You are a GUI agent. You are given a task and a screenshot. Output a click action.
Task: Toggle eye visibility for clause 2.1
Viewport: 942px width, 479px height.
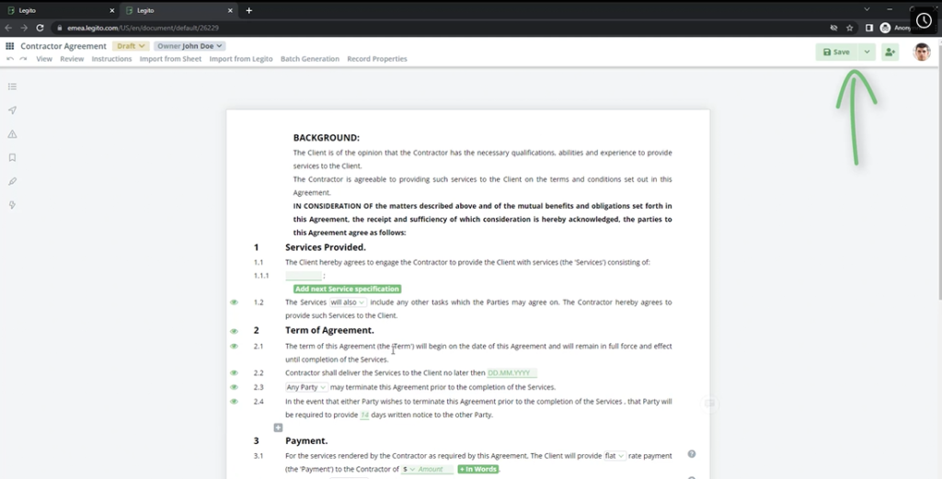pyautogui.click(x=235, y=347)
